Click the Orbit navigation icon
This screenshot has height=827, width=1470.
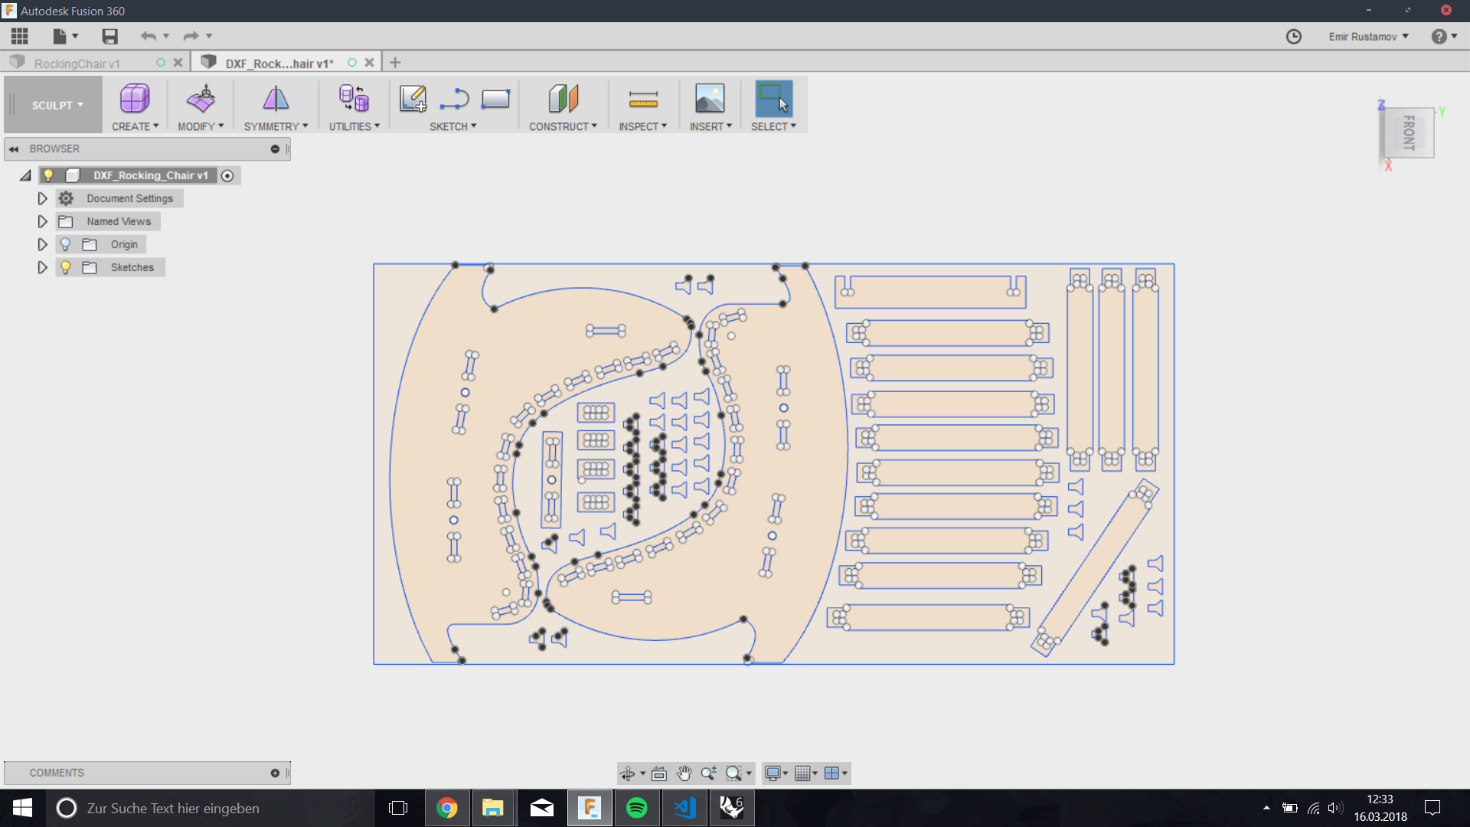pos(628,773)
